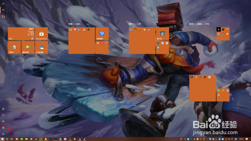251x141 pixels.
Task: Select the 剪辑——音乐 group title
Action: coord(75,24)
